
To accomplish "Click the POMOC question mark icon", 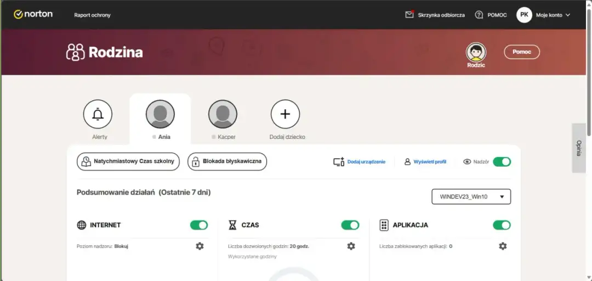I will pos(479,15).
